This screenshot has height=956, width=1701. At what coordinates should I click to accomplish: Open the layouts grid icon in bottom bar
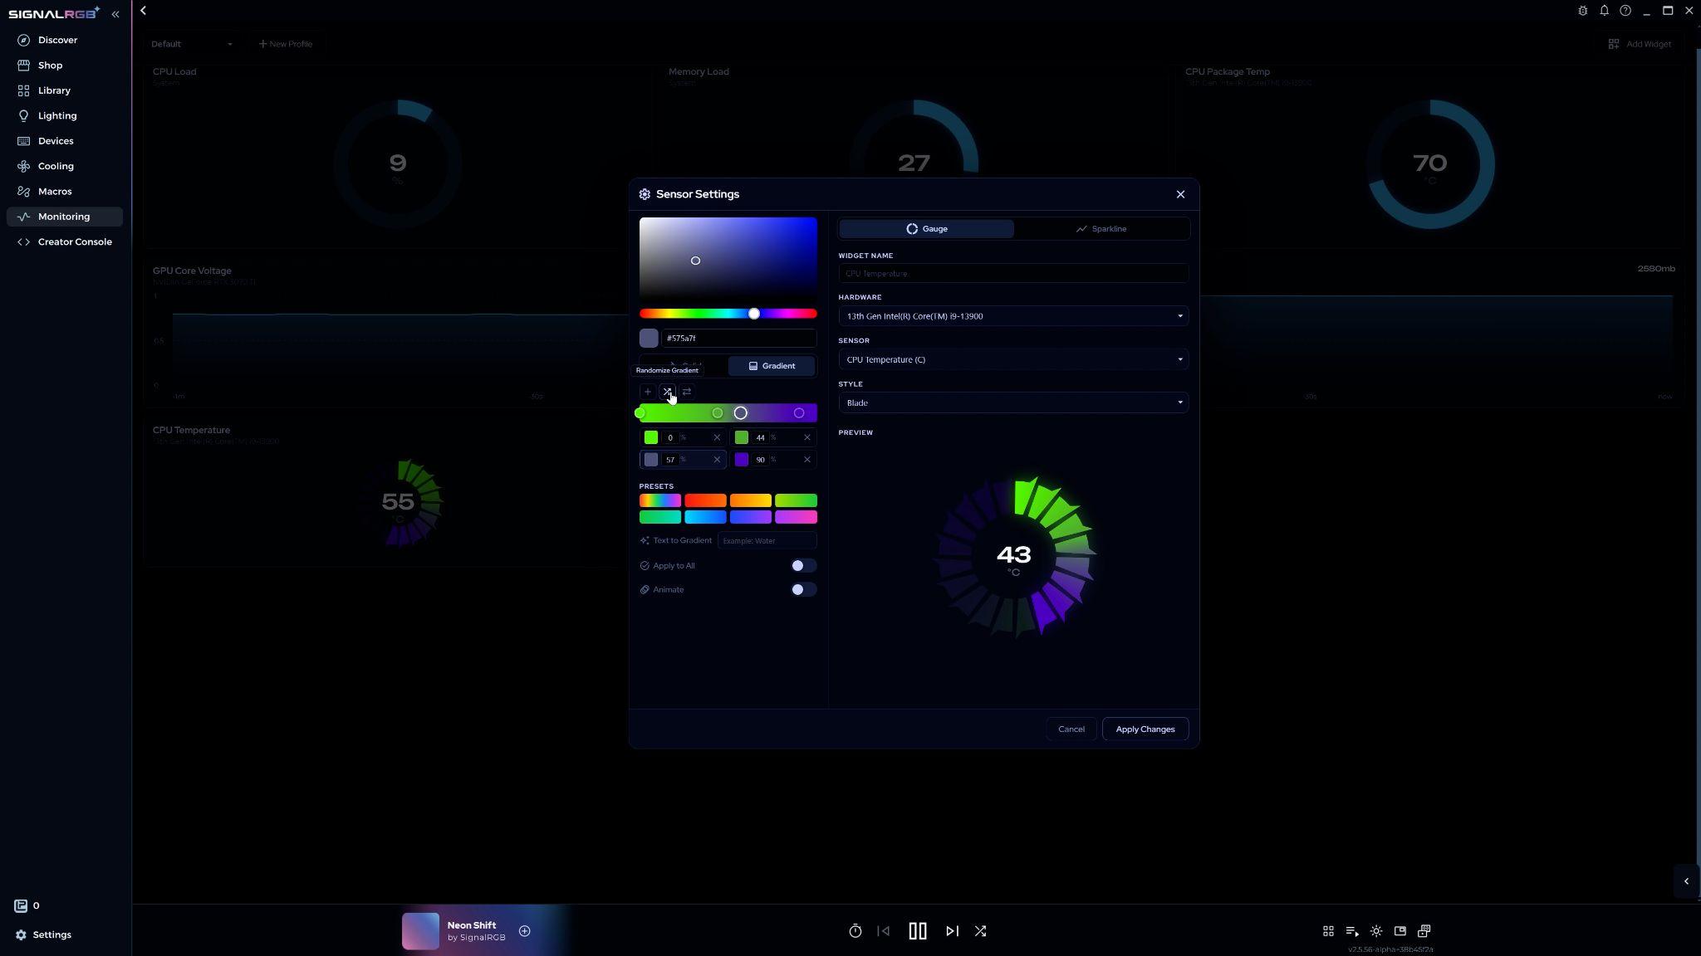pos(1328,931)
